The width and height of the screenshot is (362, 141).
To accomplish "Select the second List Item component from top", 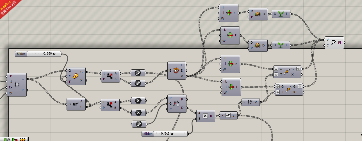I will [230, 35].
